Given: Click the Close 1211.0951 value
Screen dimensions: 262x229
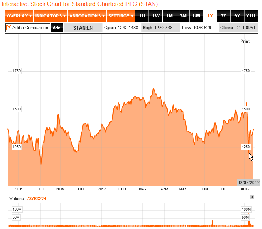Looking at the screenshot, I should 238,28.
